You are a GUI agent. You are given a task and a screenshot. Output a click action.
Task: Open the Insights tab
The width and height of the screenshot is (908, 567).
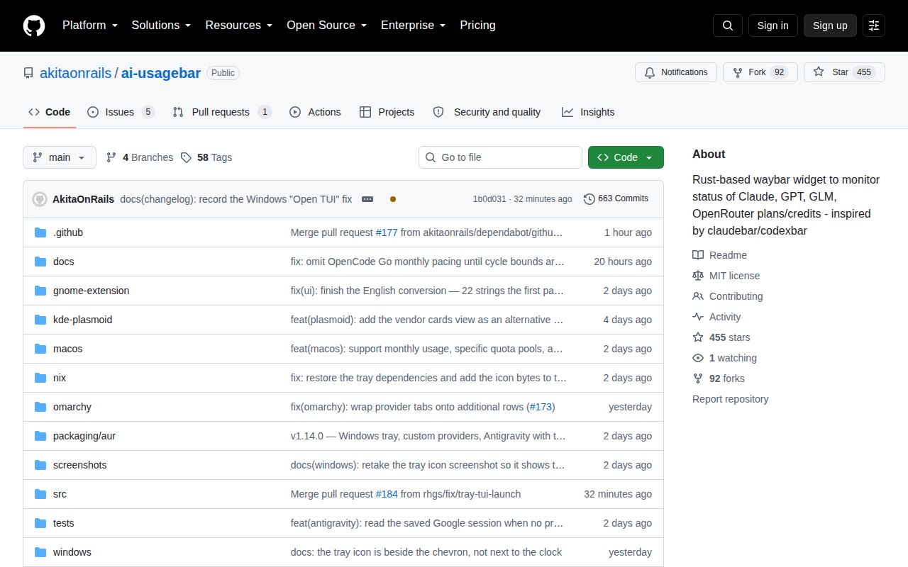pyautogui.click(x=588, y=112)
